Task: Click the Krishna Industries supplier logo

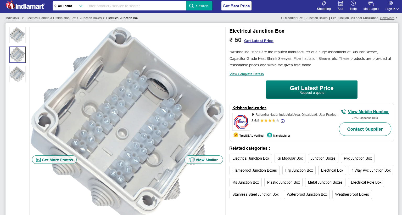Action: click(241, 122)
